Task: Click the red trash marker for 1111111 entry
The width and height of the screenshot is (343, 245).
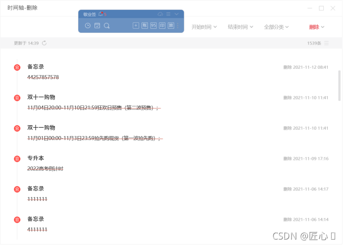Action: coord(17,189)
